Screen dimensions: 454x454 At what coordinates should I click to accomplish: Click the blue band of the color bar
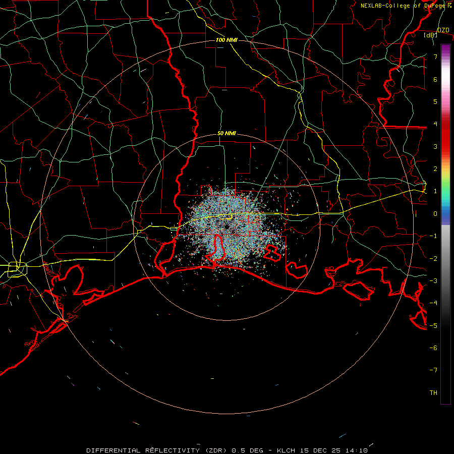pyautogui.click(x=445, y=216)
